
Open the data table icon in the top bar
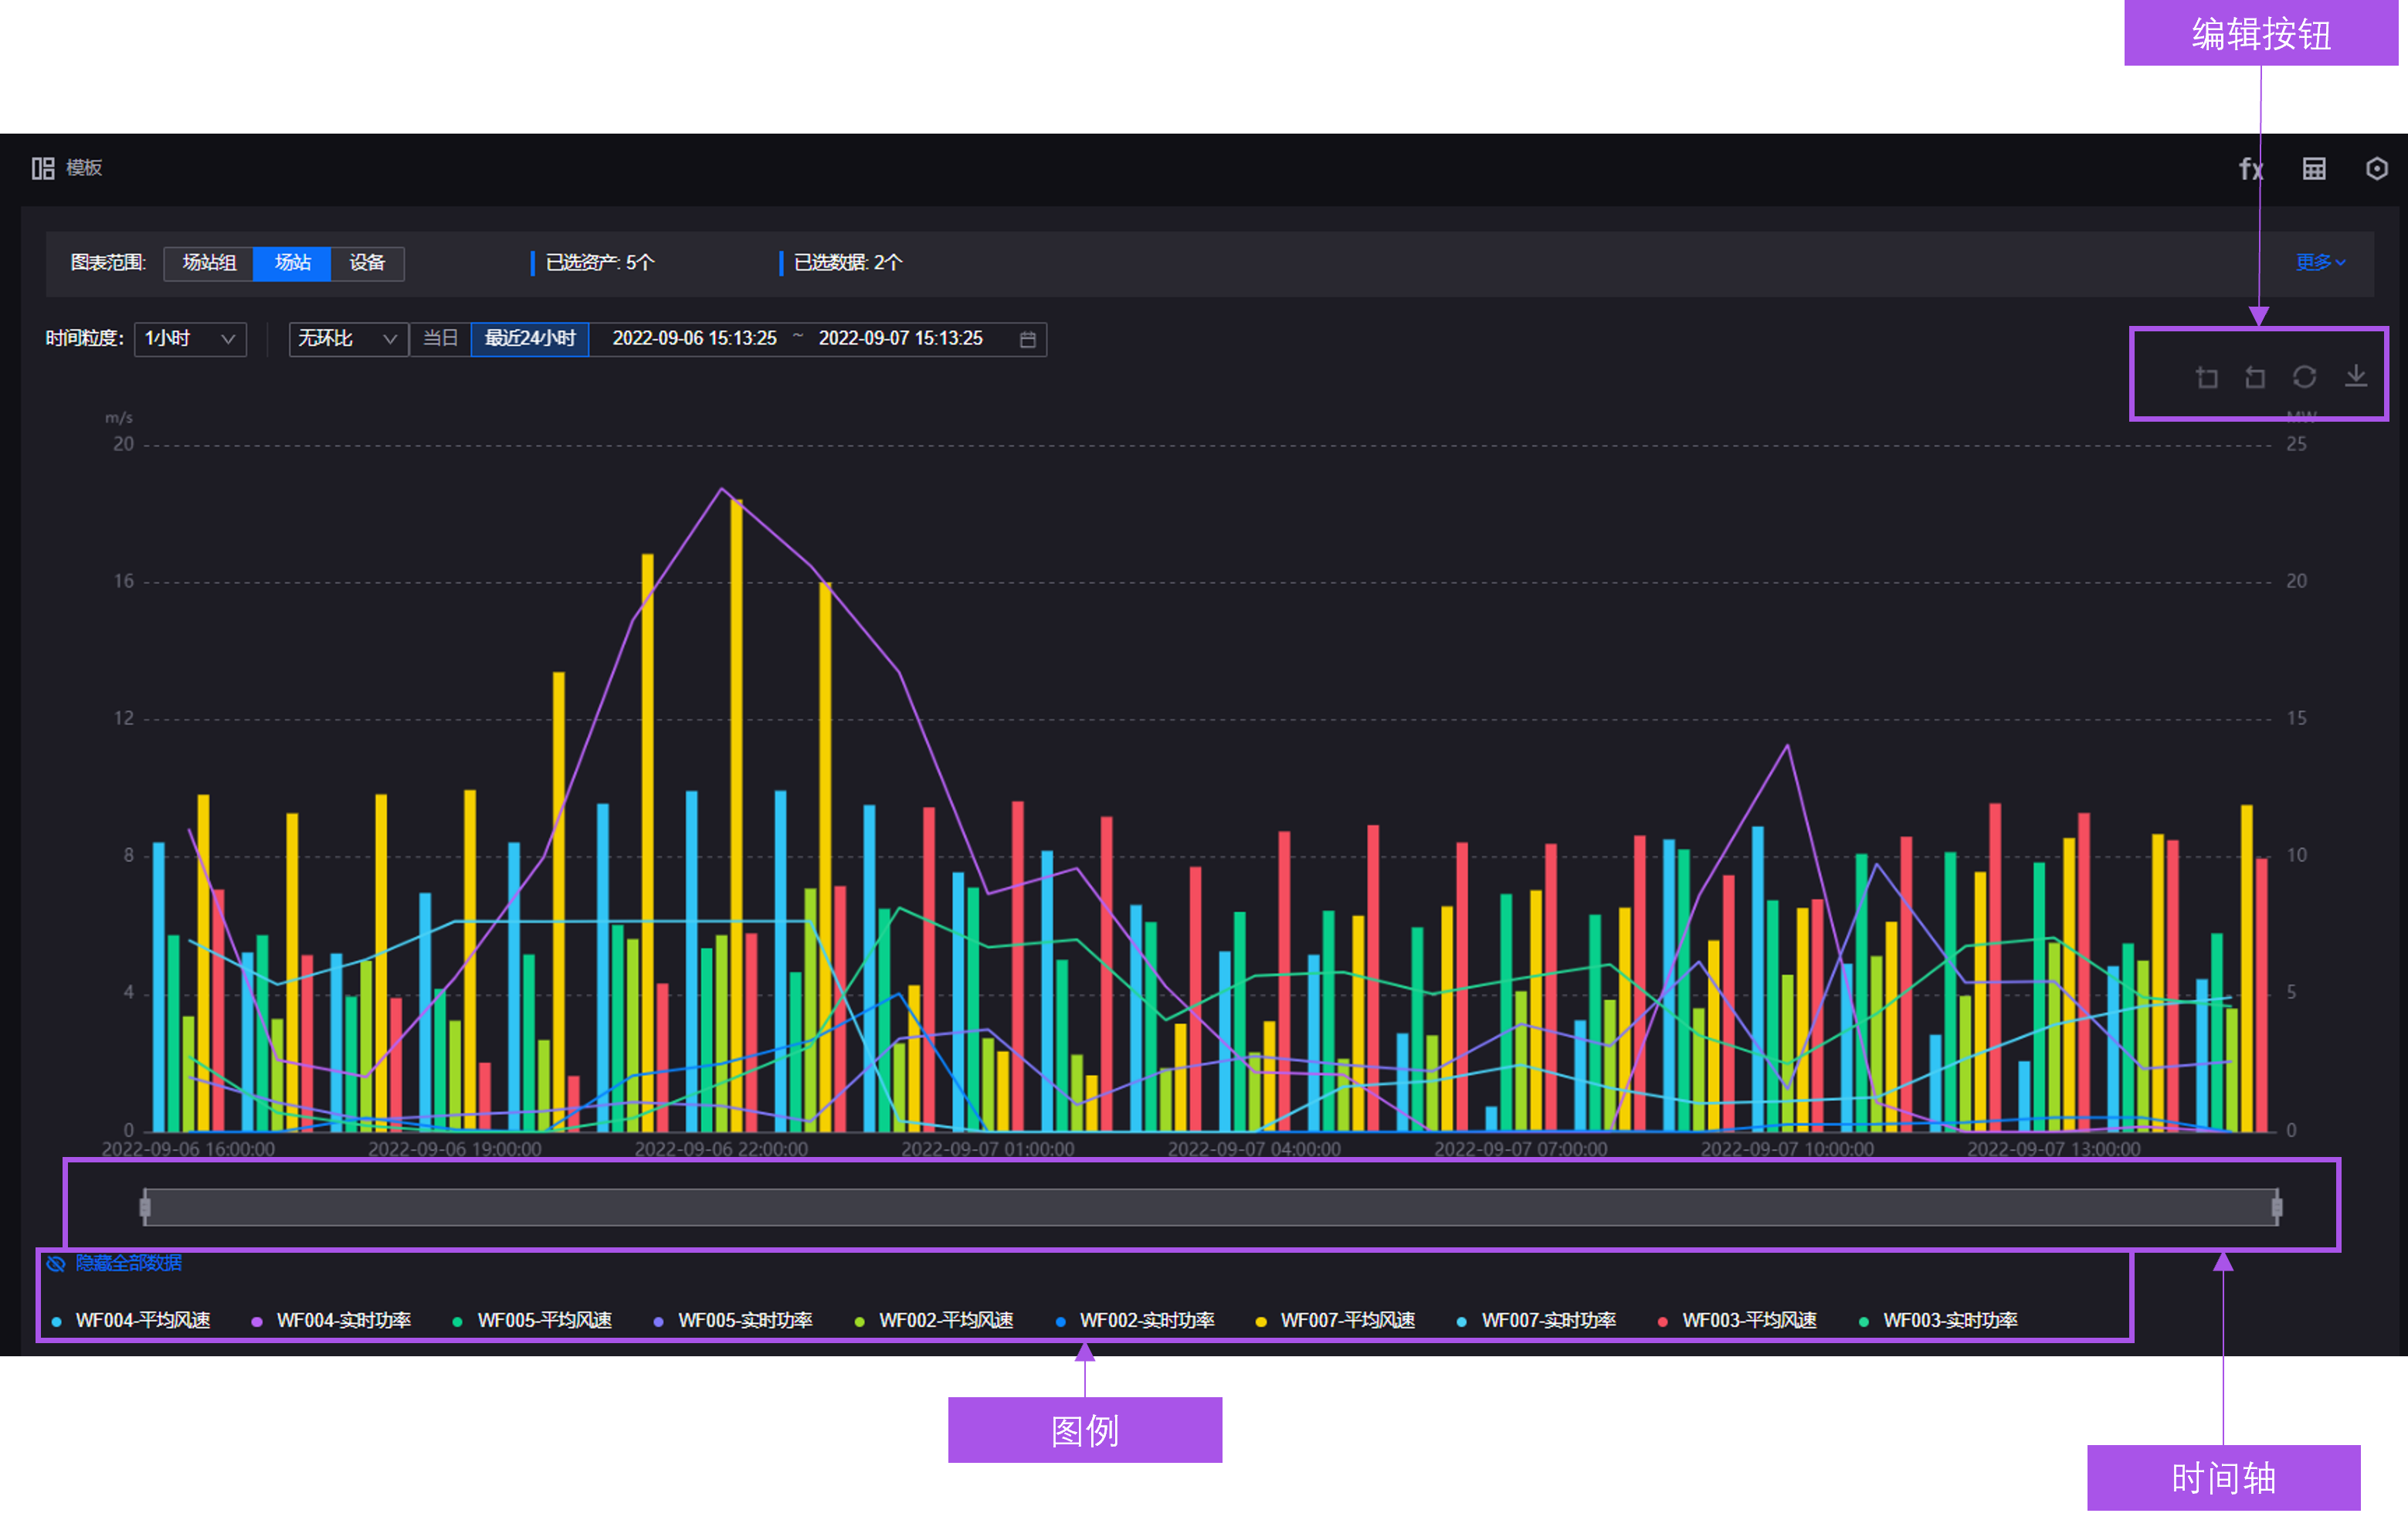(2314, 168)
